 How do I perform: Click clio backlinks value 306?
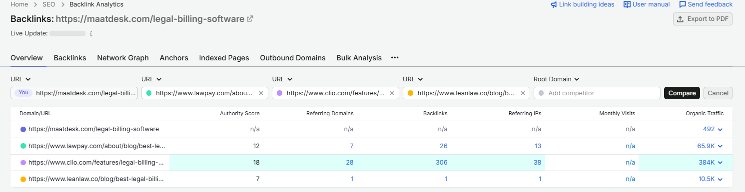click(x=441, y=163)
